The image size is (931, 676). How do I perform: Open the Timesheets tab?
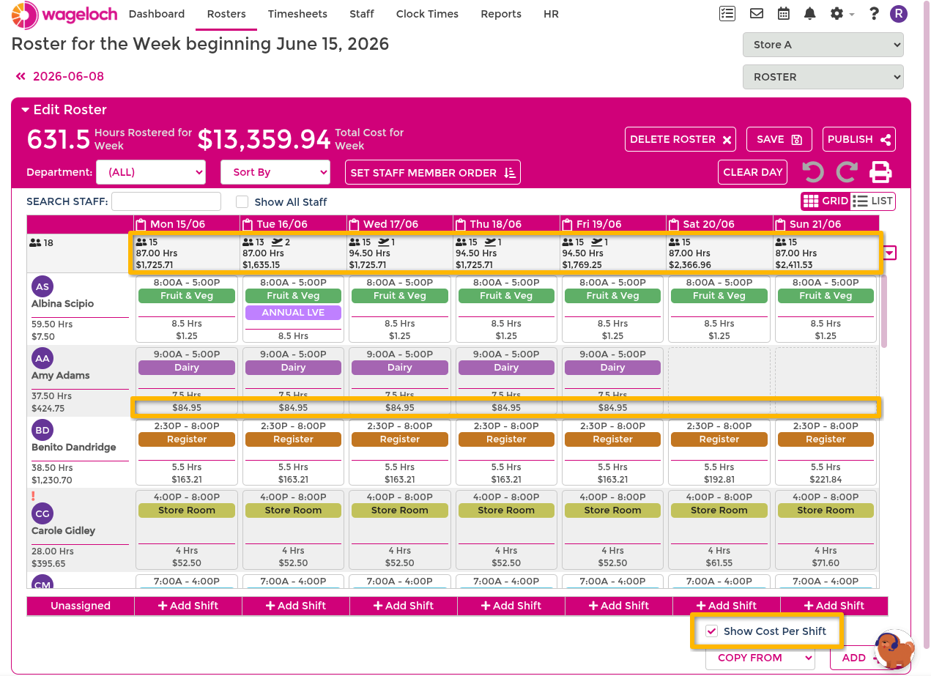point(297,14)
